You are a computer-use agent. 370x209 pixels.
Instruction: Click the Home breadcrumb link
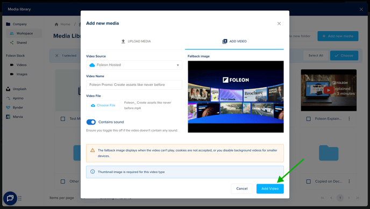click(62, 24)
